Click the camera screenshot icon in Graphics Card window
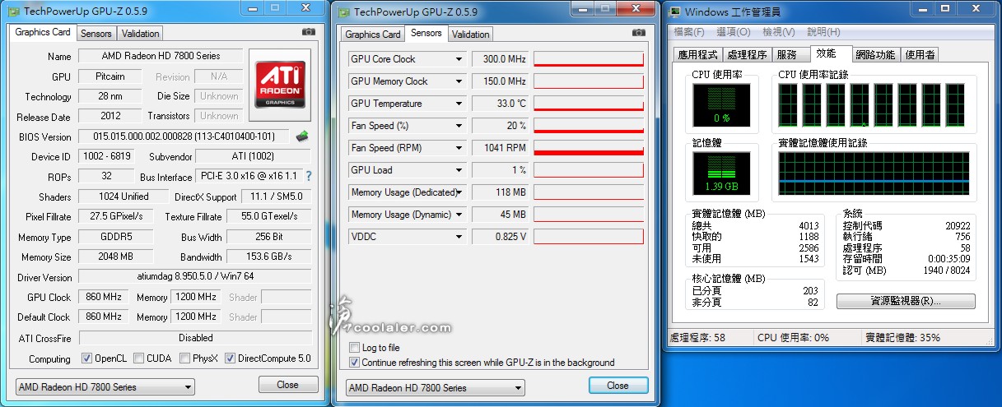This screenshot has width=1002, height=407. (308, 32)
